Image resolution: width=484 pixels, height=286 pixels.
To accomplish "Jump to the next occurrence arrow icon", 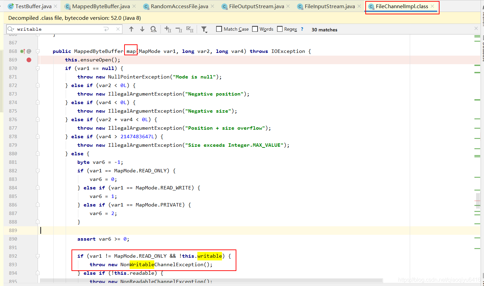I will [x=142, y=29].
